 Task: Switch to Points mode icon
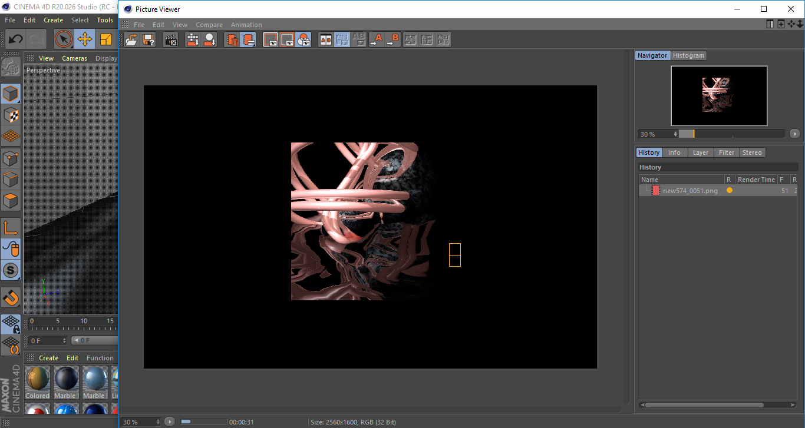(x=11, y=158)
